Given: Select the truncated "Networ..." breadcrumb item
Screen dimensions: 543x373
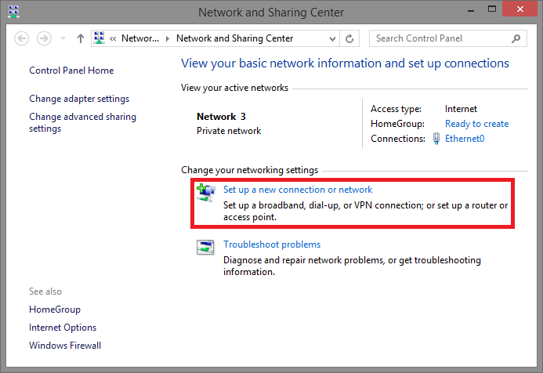Looking at the screenshot, I should [139, 38].
